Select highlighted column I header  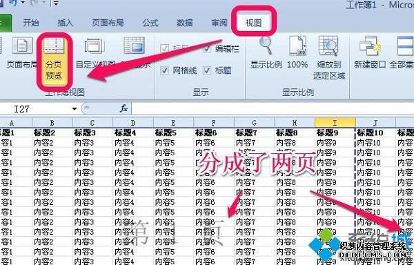(335, 123)
